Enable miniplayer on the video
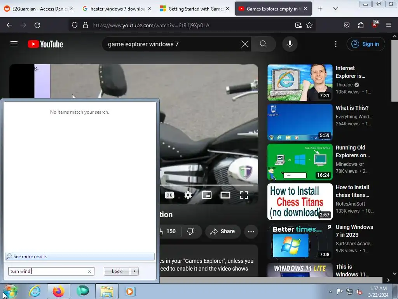Screen dimensions: 398x299 [207, 195]
